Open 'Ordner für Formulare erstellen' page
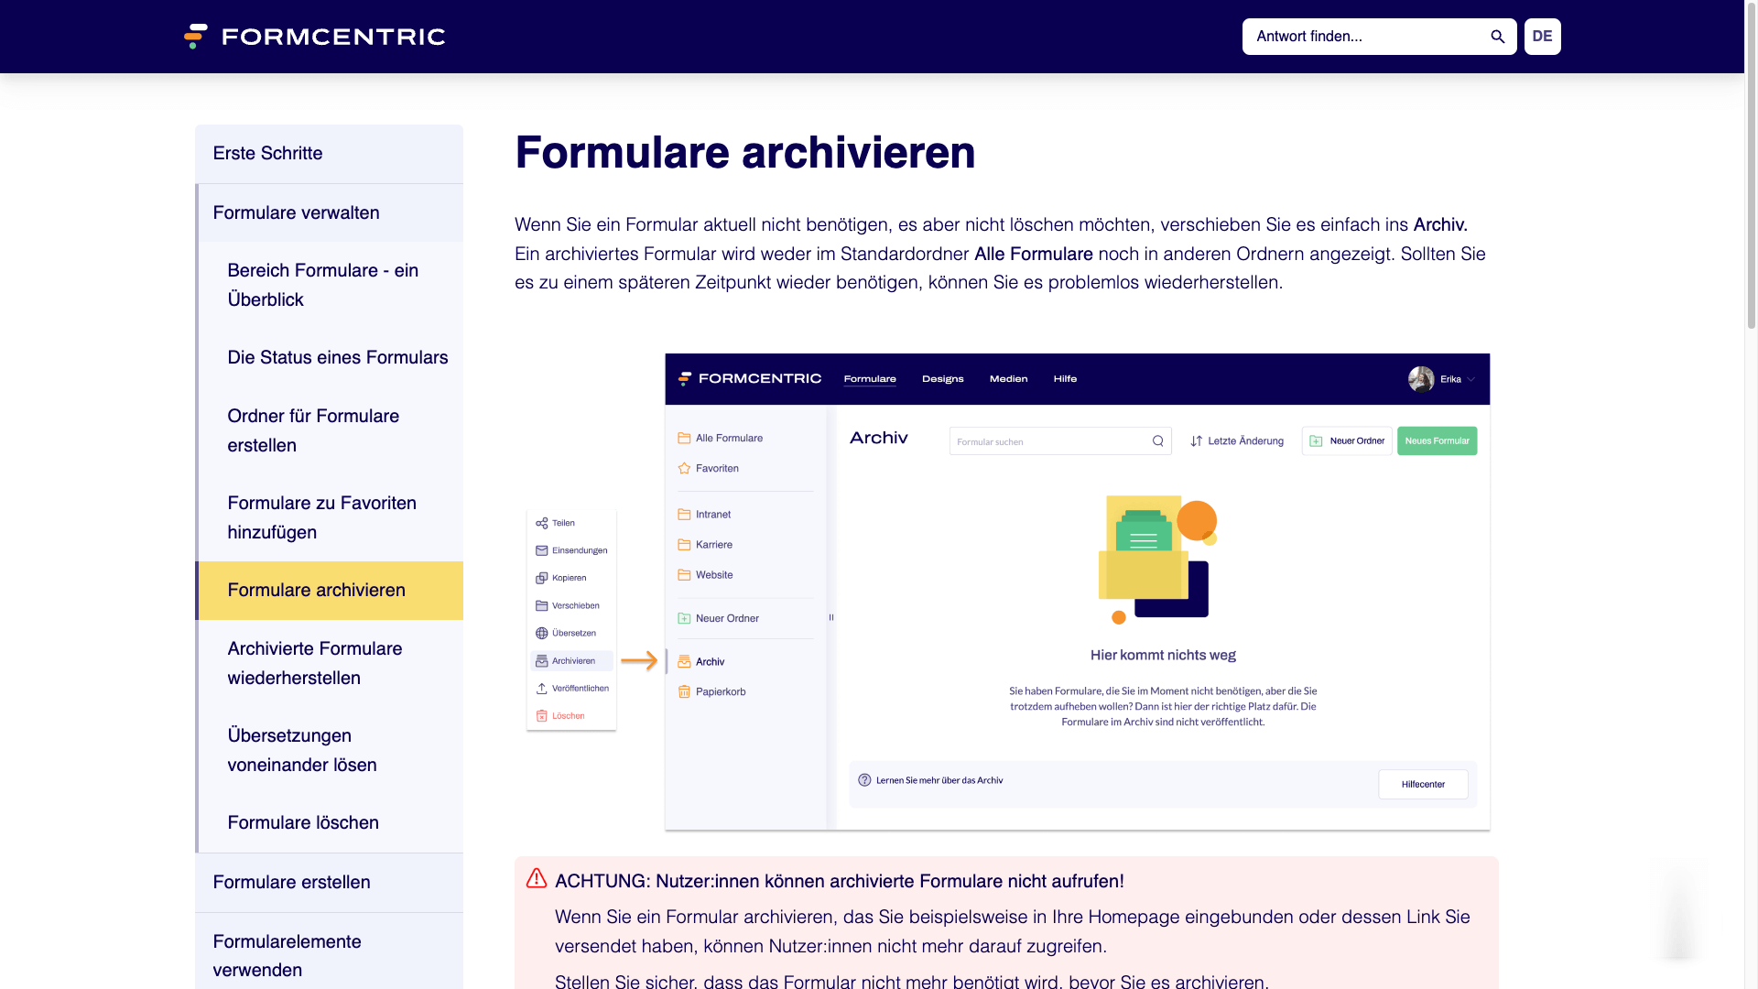Viewport: 1758px width, 989px height. tap(329, 430)
